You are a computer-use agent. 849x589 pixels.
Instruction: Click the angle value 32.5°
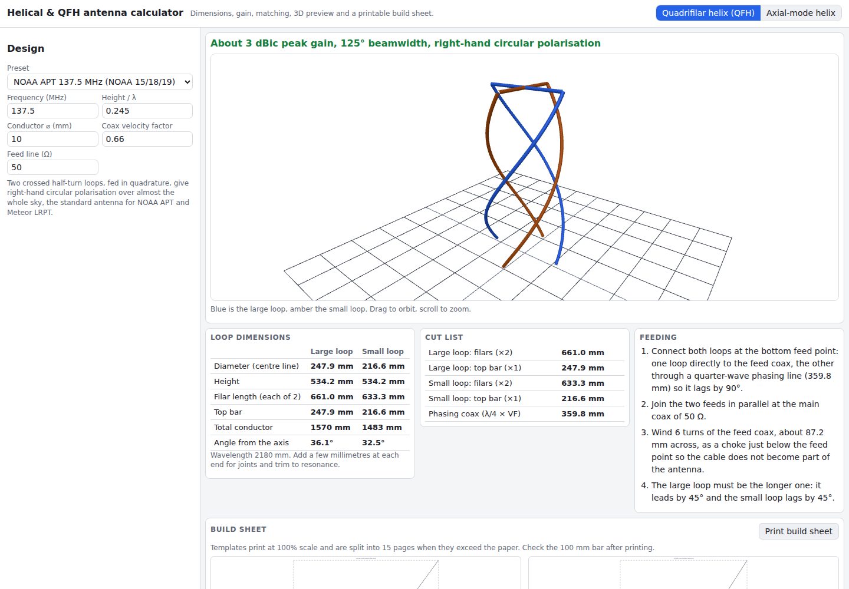tap(373, 442)
